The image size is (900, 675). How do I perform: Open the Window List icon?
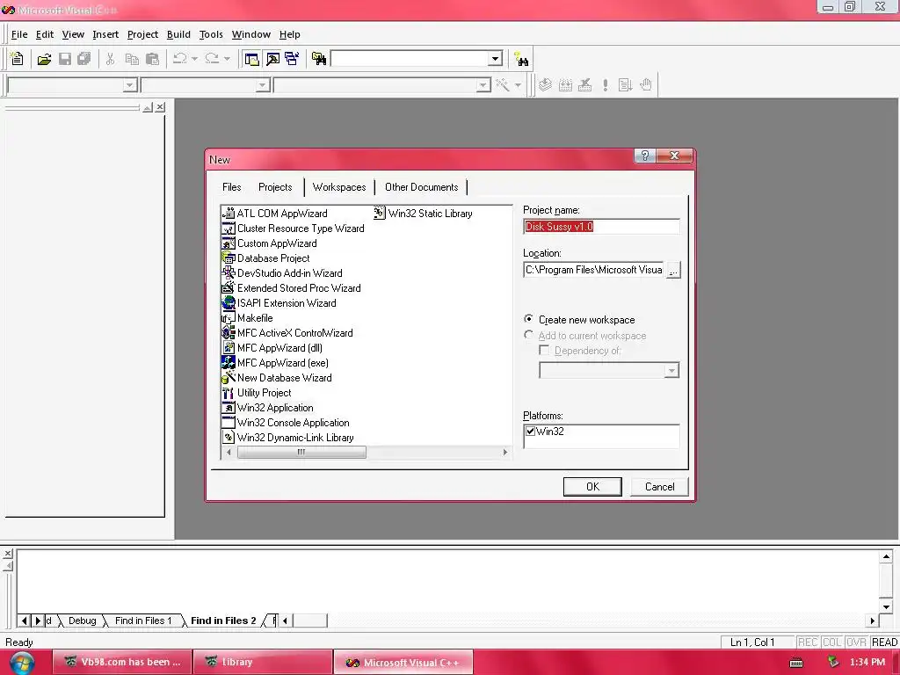coord(292,59)
